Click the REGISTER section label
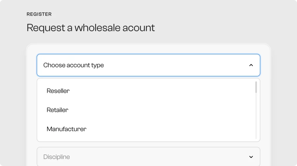 coord(39,14)
